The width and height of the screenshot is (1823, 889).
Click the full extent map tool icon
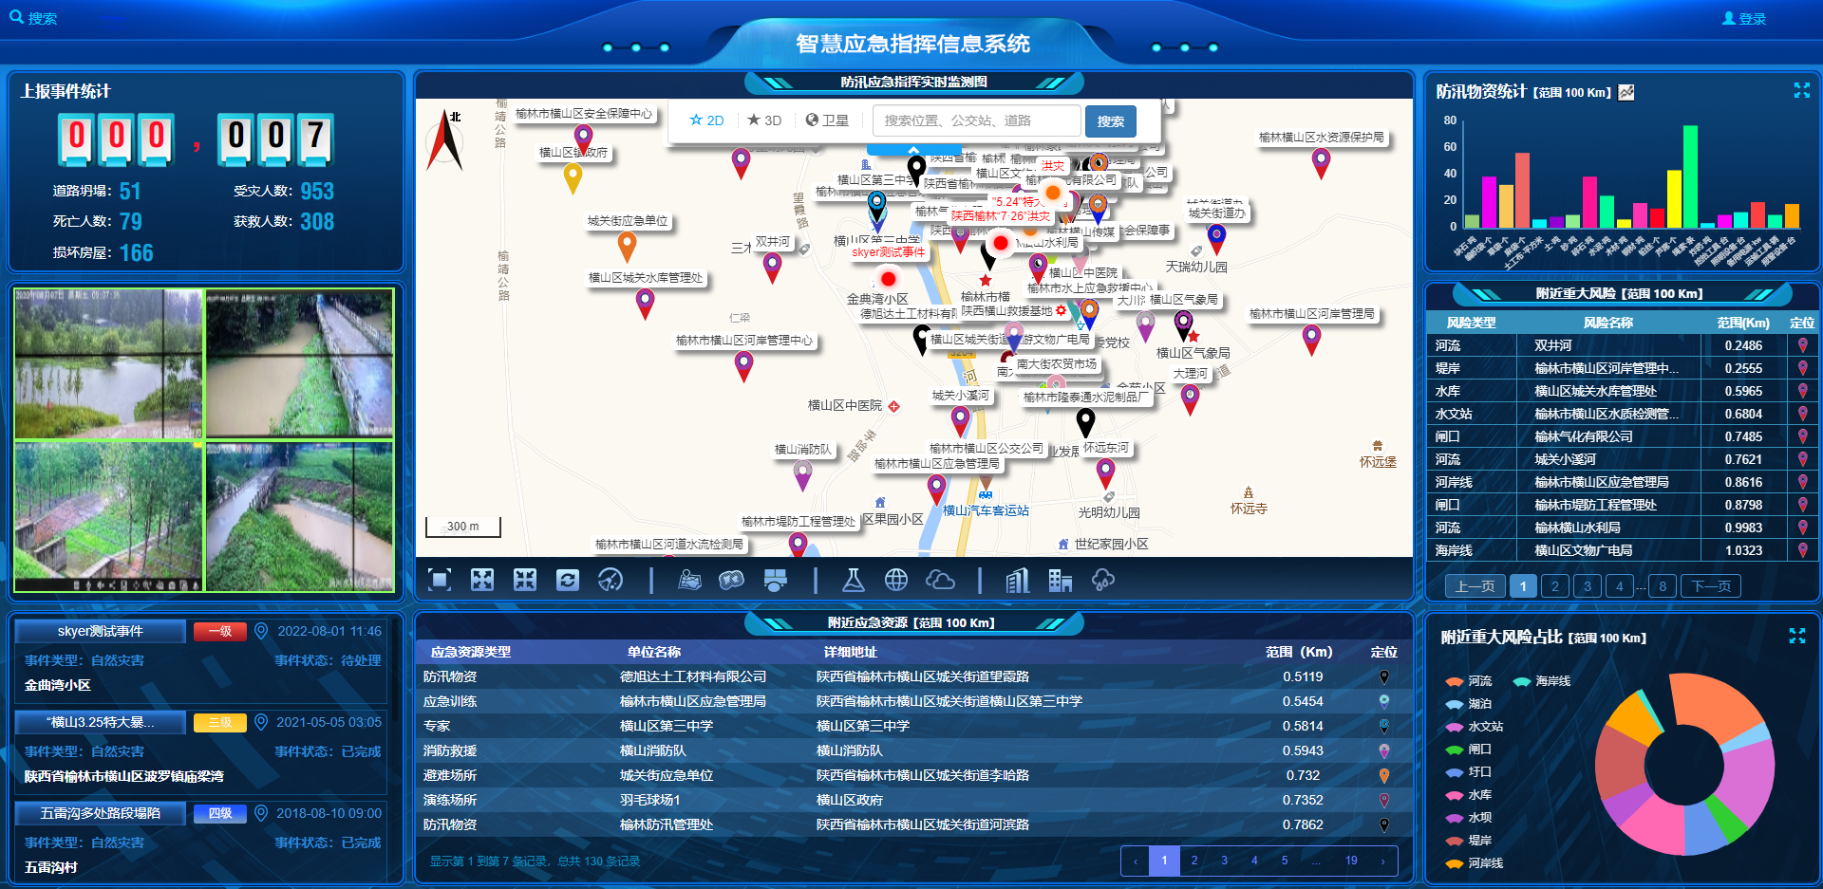[440, 580]
